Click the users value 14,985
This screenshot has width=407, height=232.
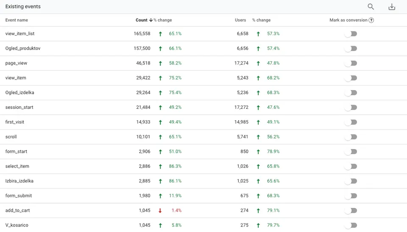(241, 122)
